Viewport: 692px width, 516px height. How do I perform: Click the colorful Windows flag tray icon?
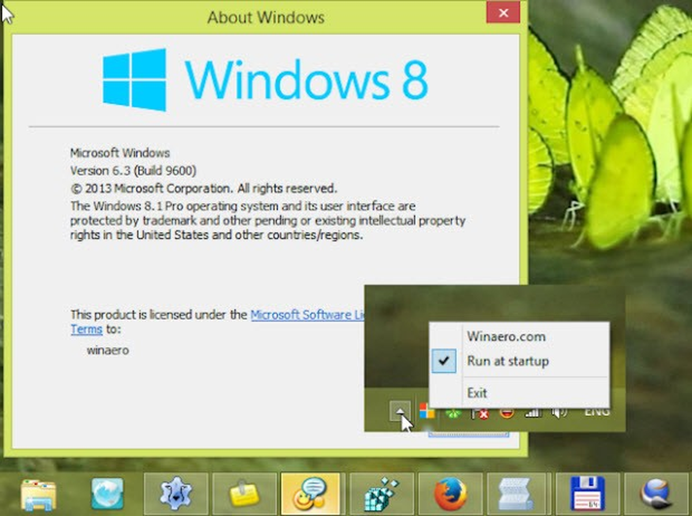point(427,412)
